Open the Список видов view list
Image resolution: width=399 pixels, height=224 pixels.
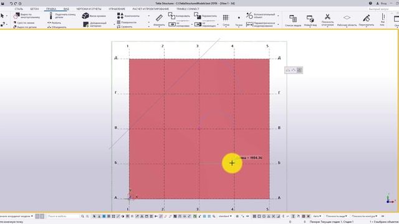[293, 21]
